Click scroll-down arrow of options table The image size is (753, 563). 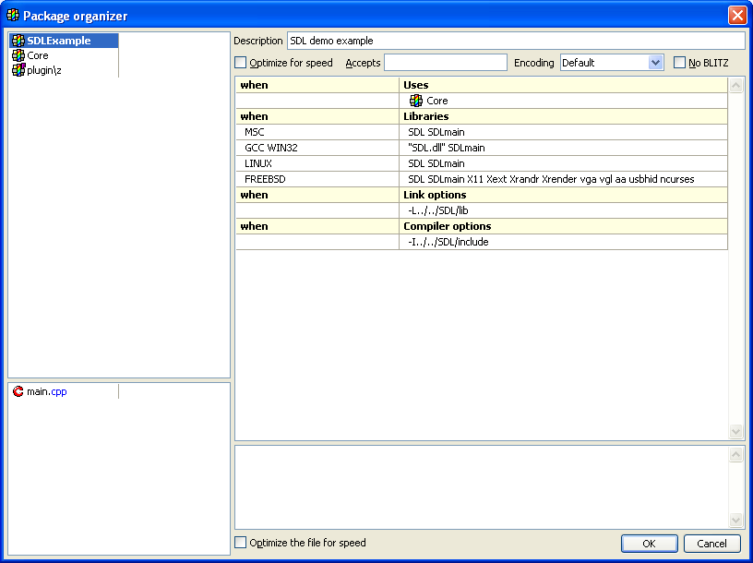[x=735, y=431]
